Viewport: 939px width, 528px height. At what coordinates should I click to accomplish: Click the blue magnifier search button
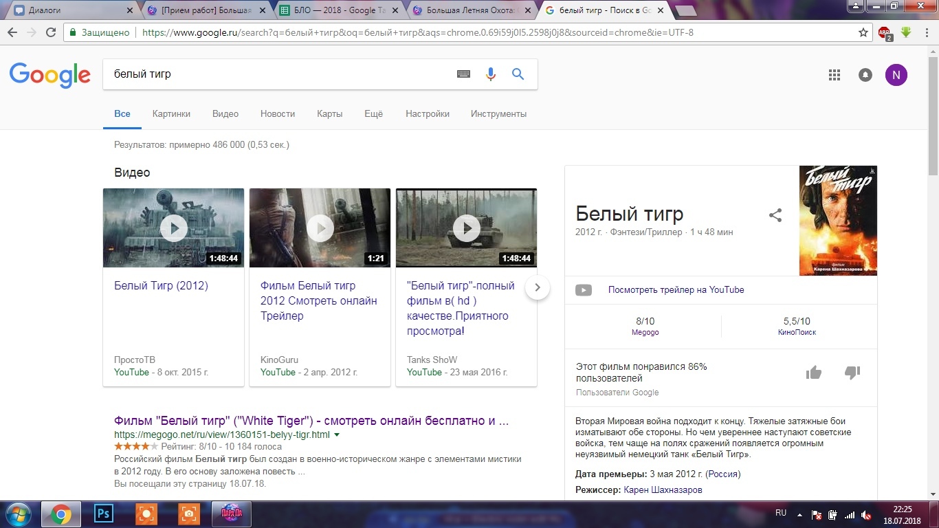click(x=518, y=74)
